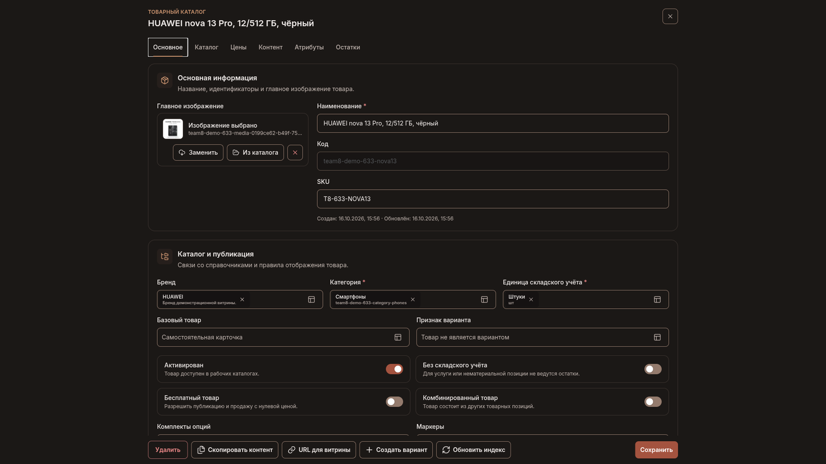Open the category reference picker icon
Viewport: 826px width, 464px height.
pos(484,300)
